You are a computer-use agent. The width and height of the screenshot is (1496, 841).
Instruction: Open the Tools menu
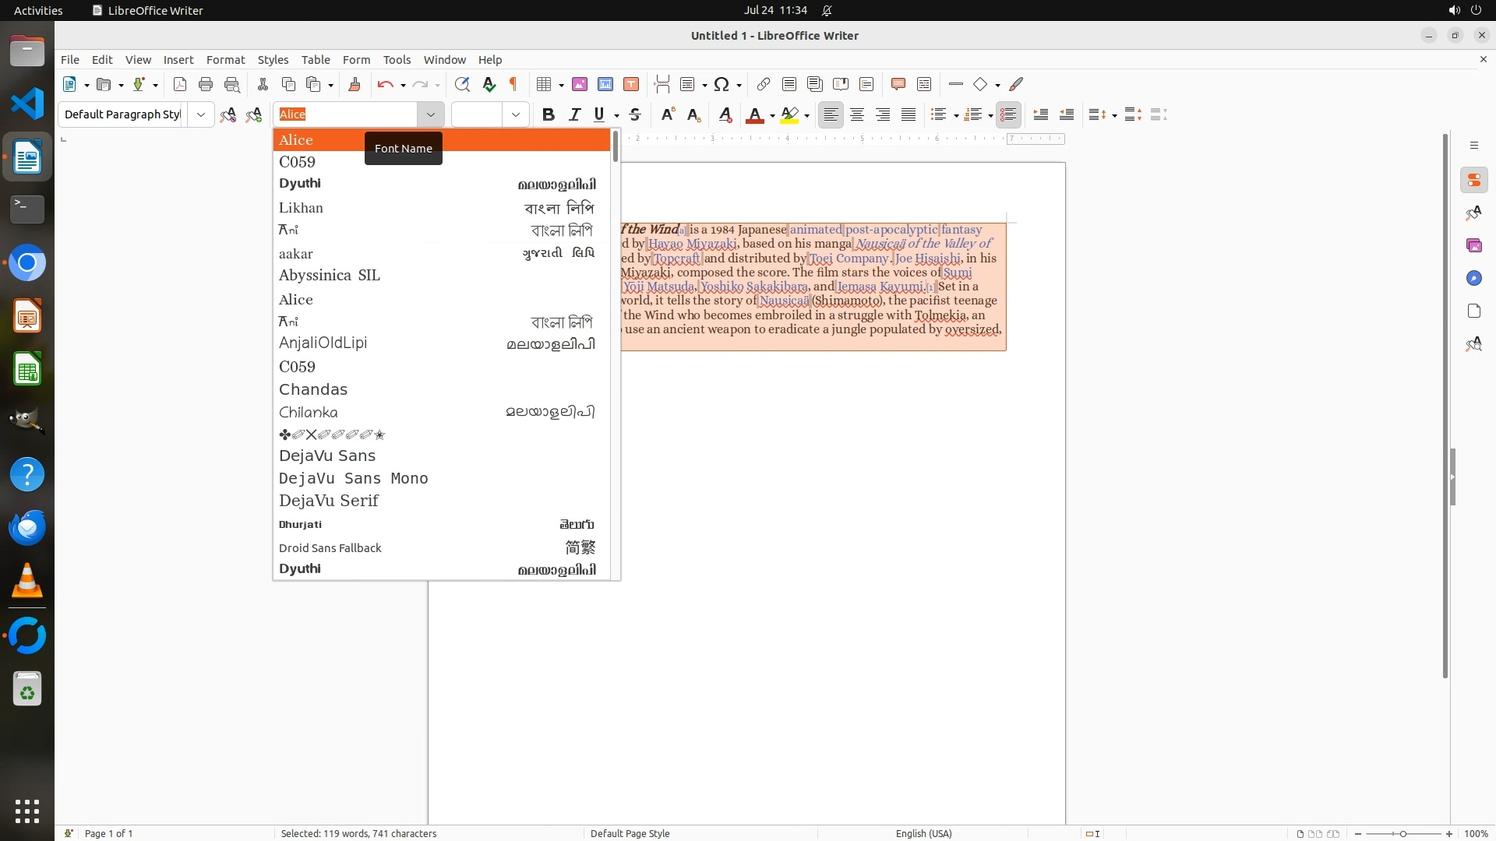pos(397,60)
